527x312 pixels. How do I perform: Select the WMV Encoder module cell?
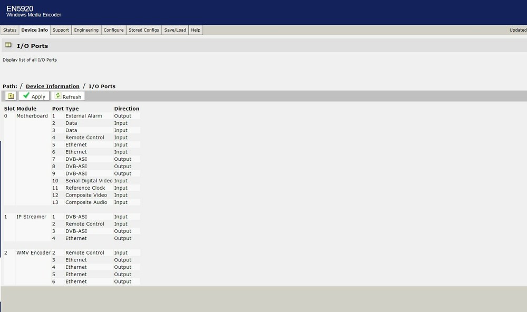(34, 253)
